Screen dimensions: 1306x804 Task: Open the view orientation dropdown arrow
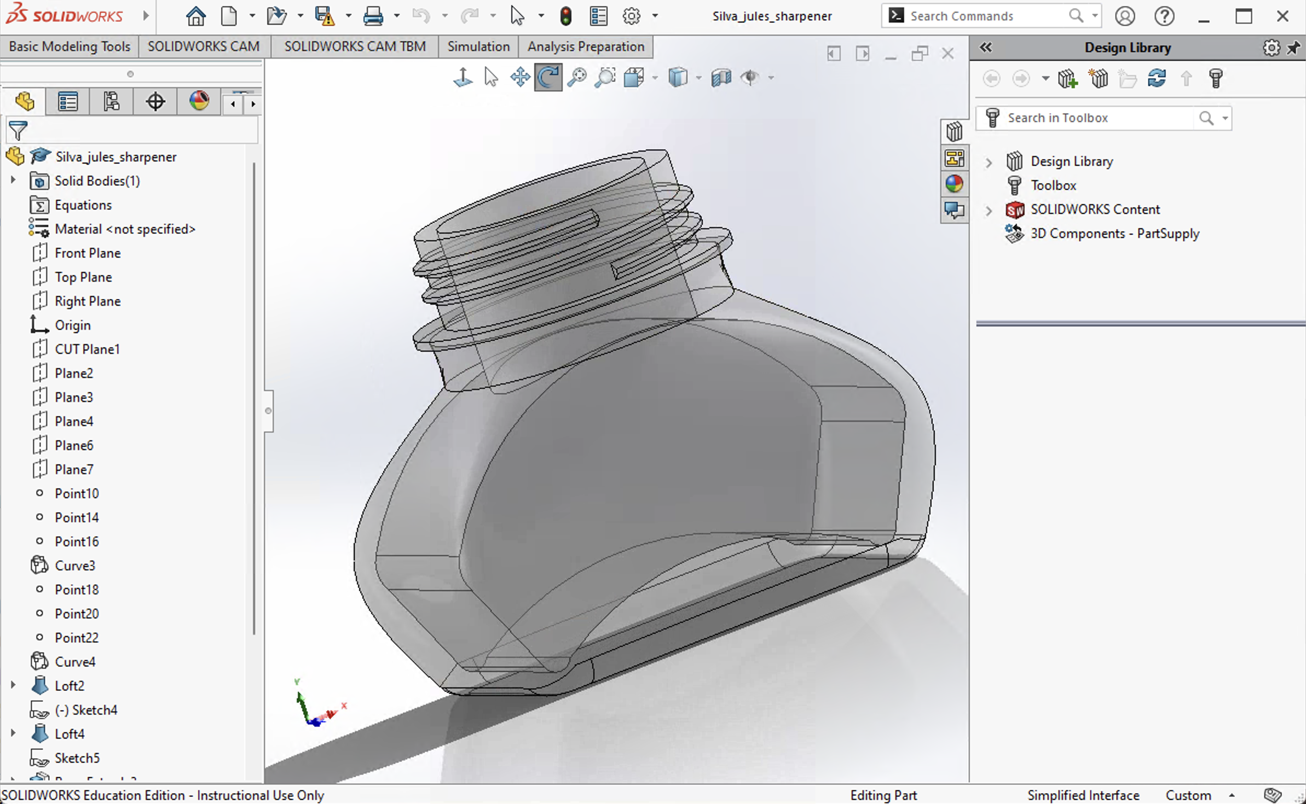pos(655,78)
